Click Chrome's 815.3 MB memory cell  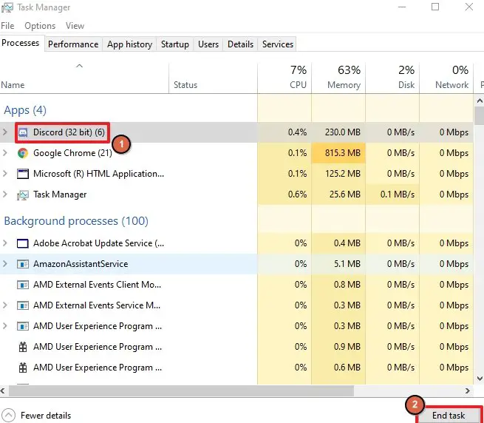click(x=338, y=153)
